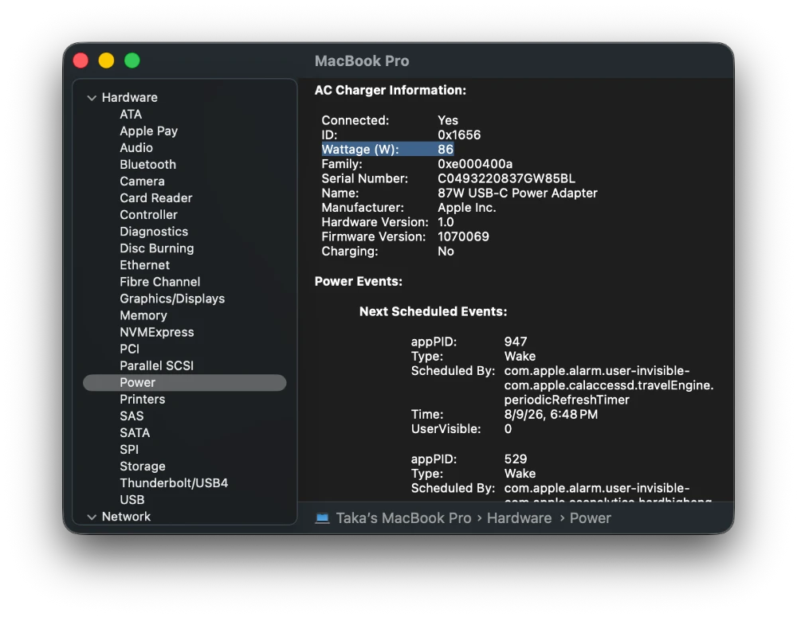Click the charger ID 0x1656
Screen dimensions: 797x617
459,135
